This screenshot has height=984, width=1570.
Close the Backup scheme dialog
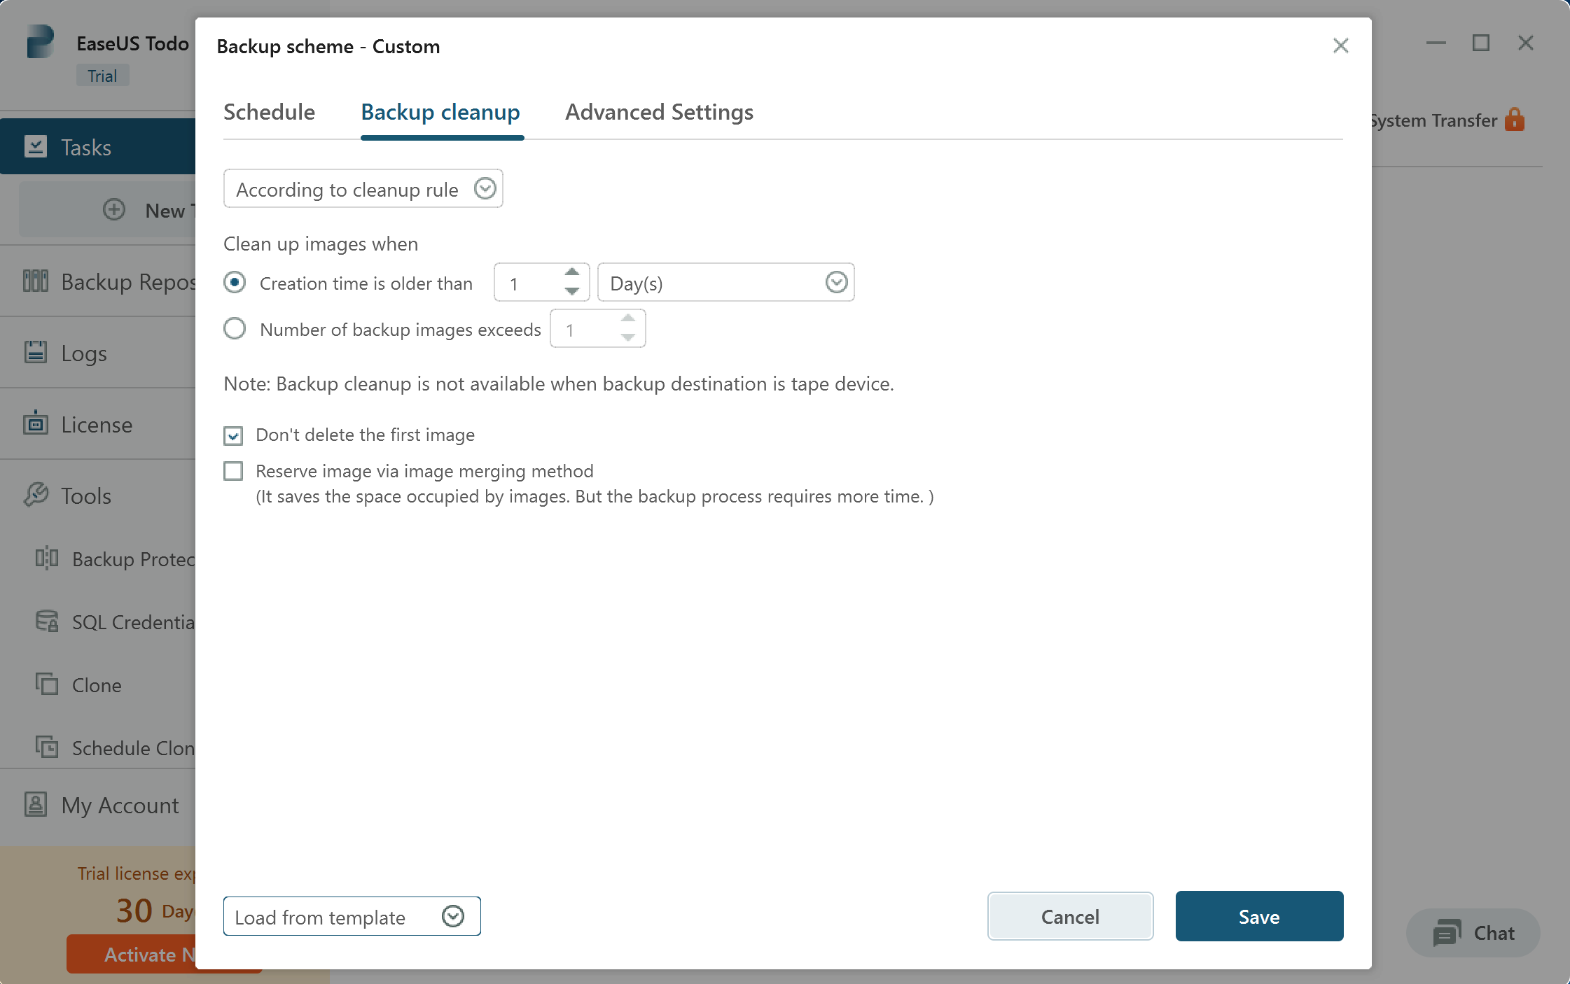(1340, 46)
